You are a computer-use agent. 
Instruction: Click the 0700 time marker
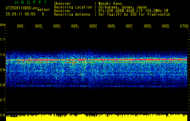point(184,26)
